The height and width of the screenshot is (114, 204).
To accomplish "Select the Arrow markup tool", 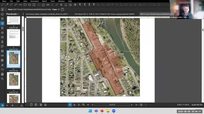I will [x=7, y=5].
